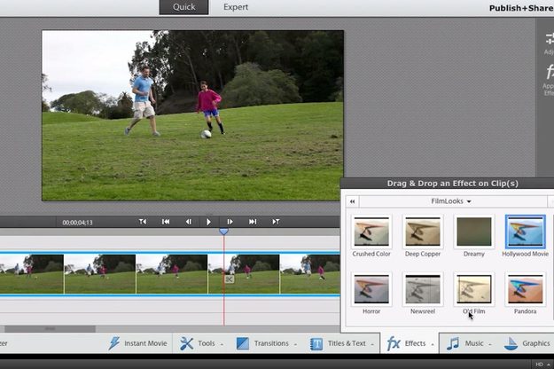554x369 pixels.
Task: Go to end of timeline
Action: click(x=276, y=222)
